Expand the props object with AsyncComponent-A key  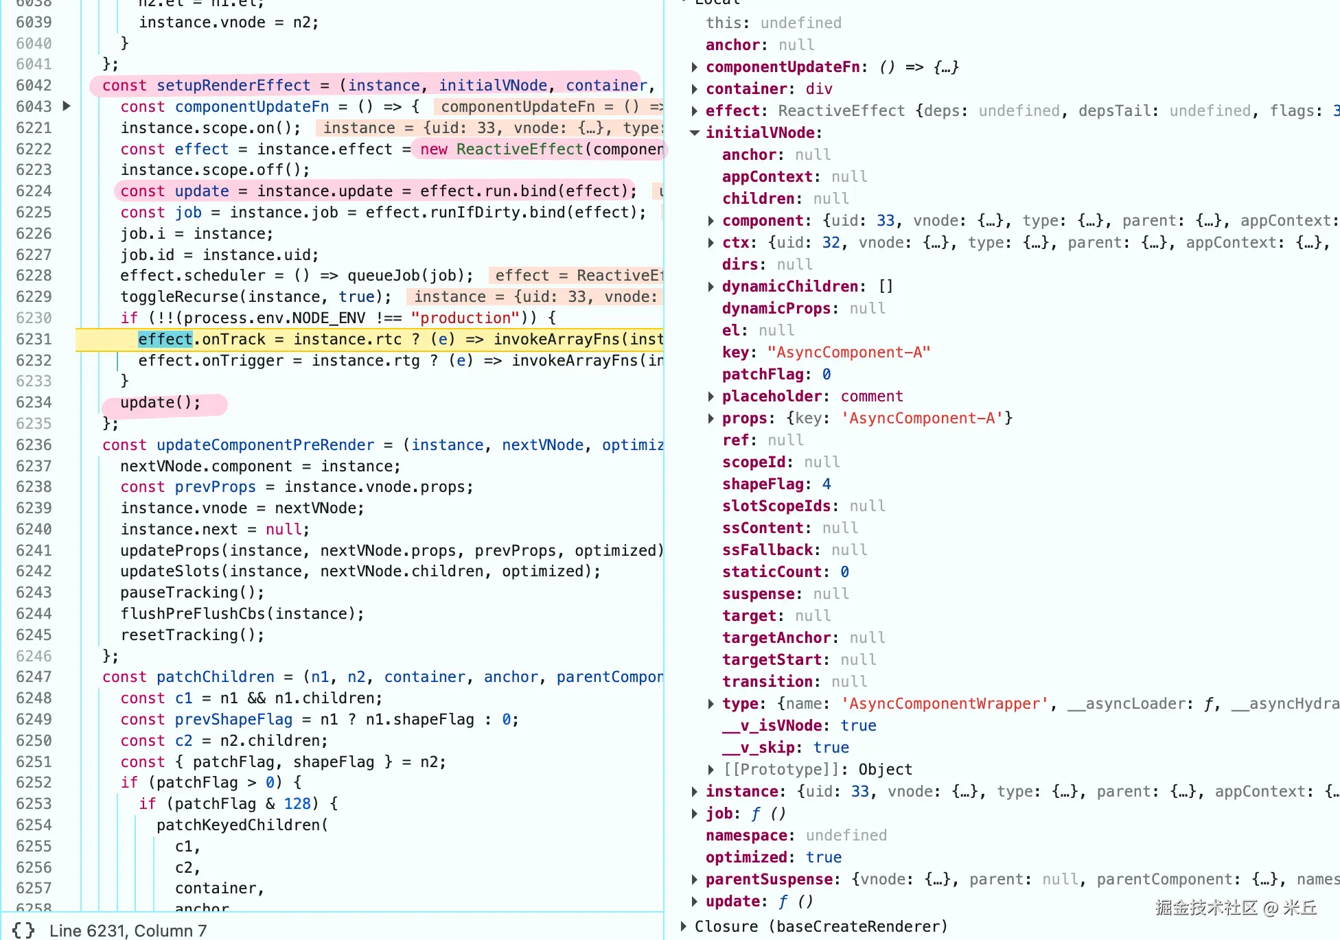click(711, 419)
